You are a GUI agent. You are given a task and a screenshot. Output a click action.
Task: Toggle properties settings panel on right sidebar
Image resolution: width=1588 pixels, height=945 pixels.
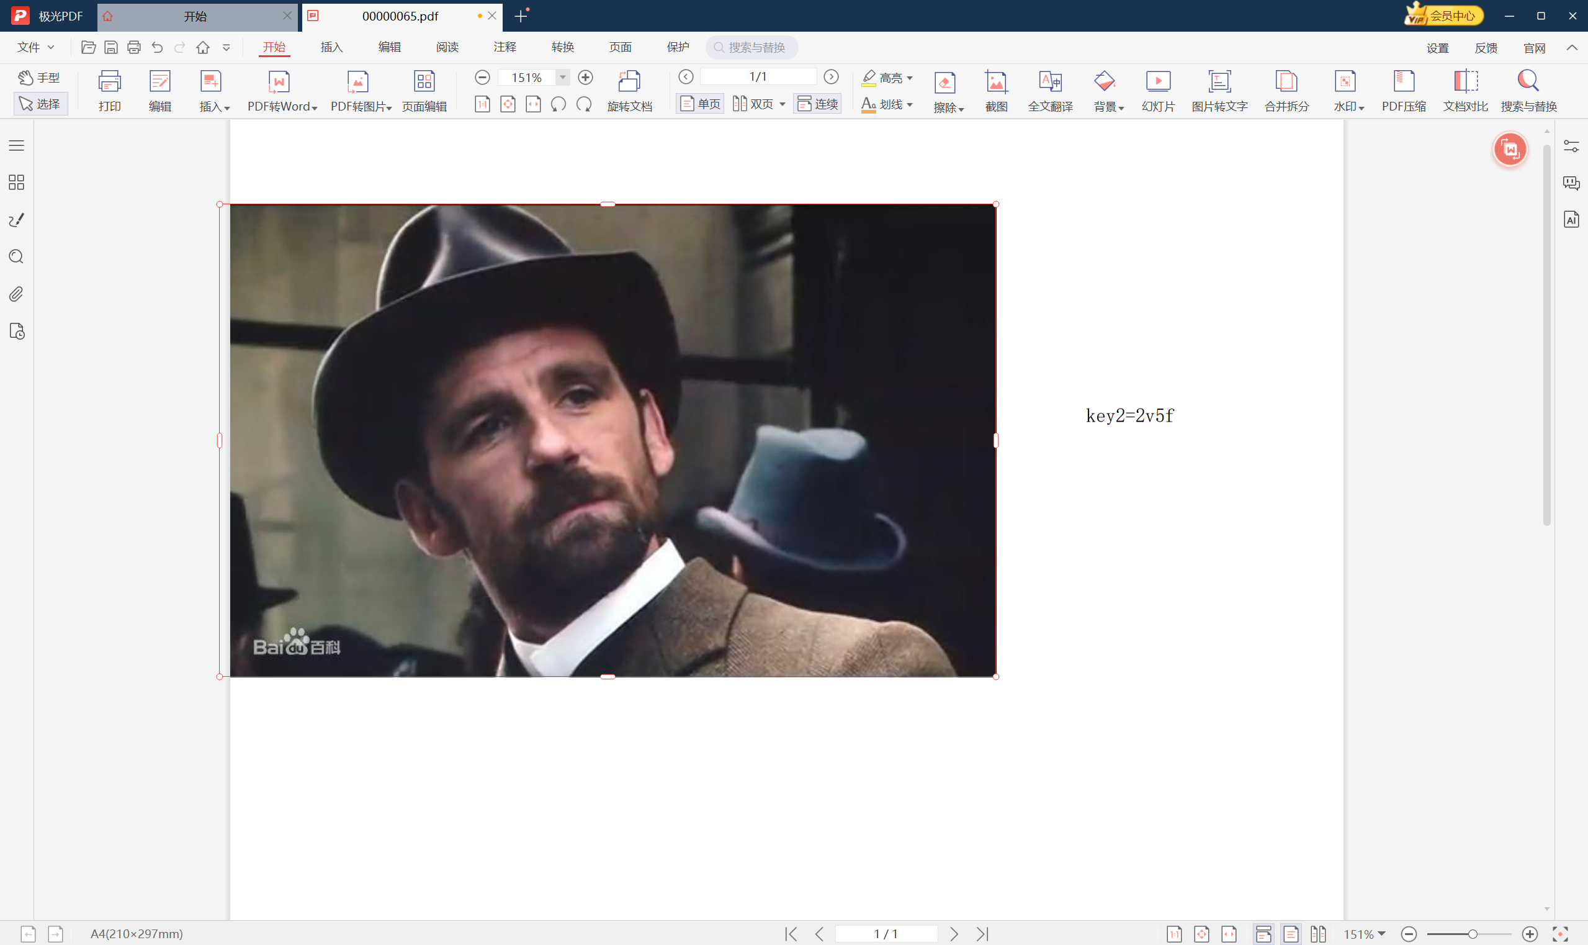pos(1571,147)
